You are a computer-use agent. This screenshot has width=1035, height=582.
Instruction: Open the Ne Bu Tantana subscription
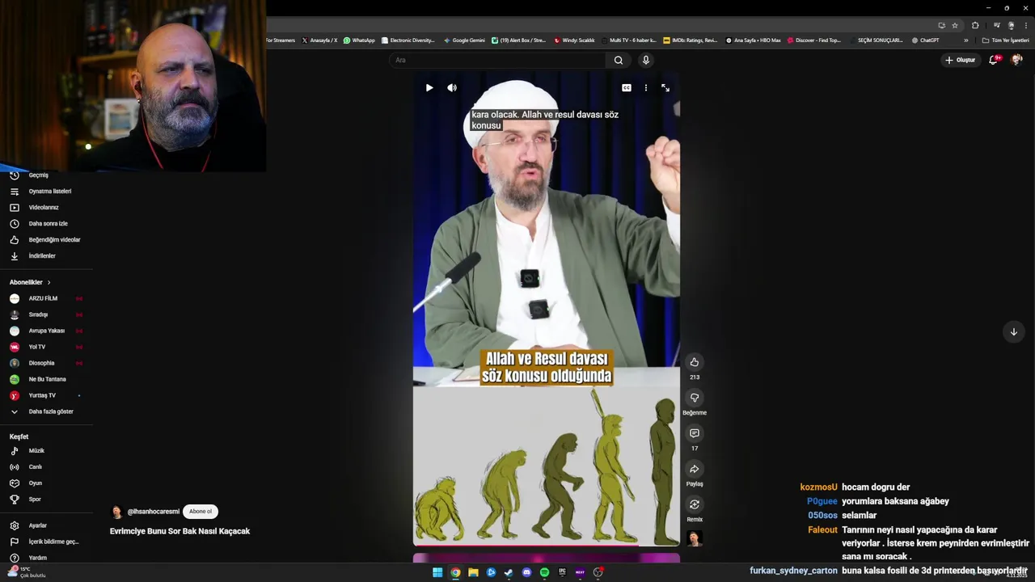46,379
